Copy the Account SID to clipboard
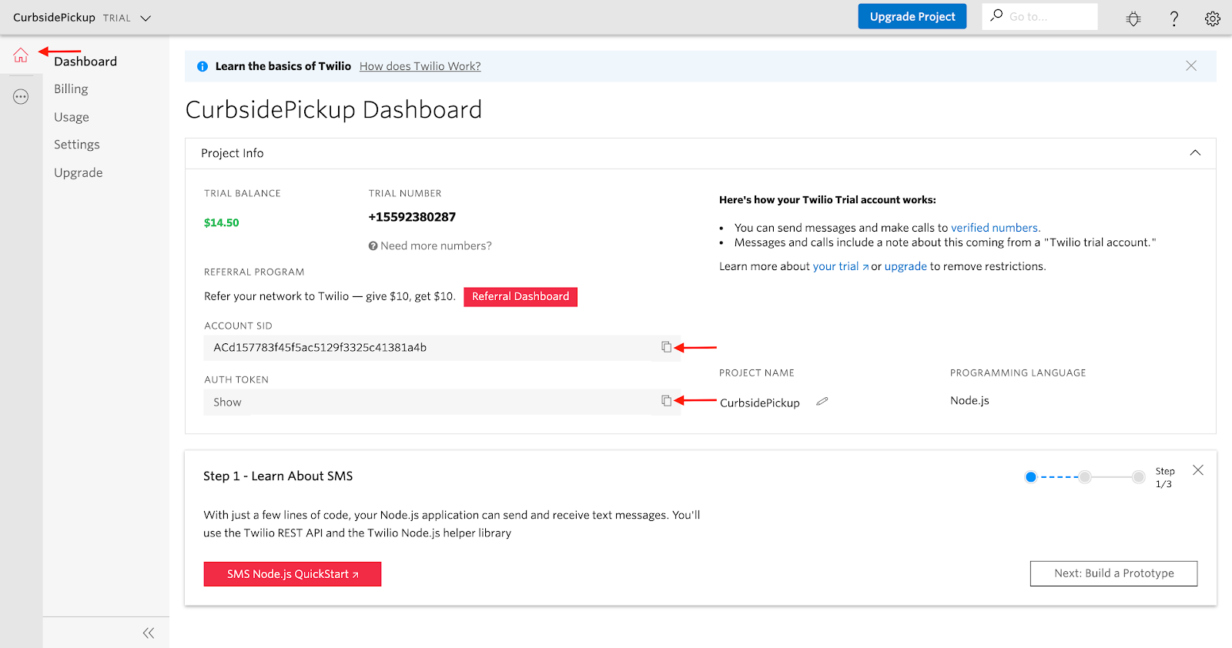Screen dimensions: 1232x648 (667, 347)
